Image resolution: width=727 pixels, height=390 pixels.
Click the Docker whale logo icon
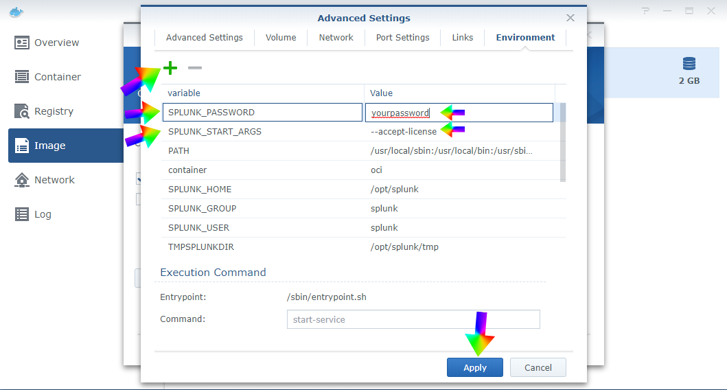16,12
